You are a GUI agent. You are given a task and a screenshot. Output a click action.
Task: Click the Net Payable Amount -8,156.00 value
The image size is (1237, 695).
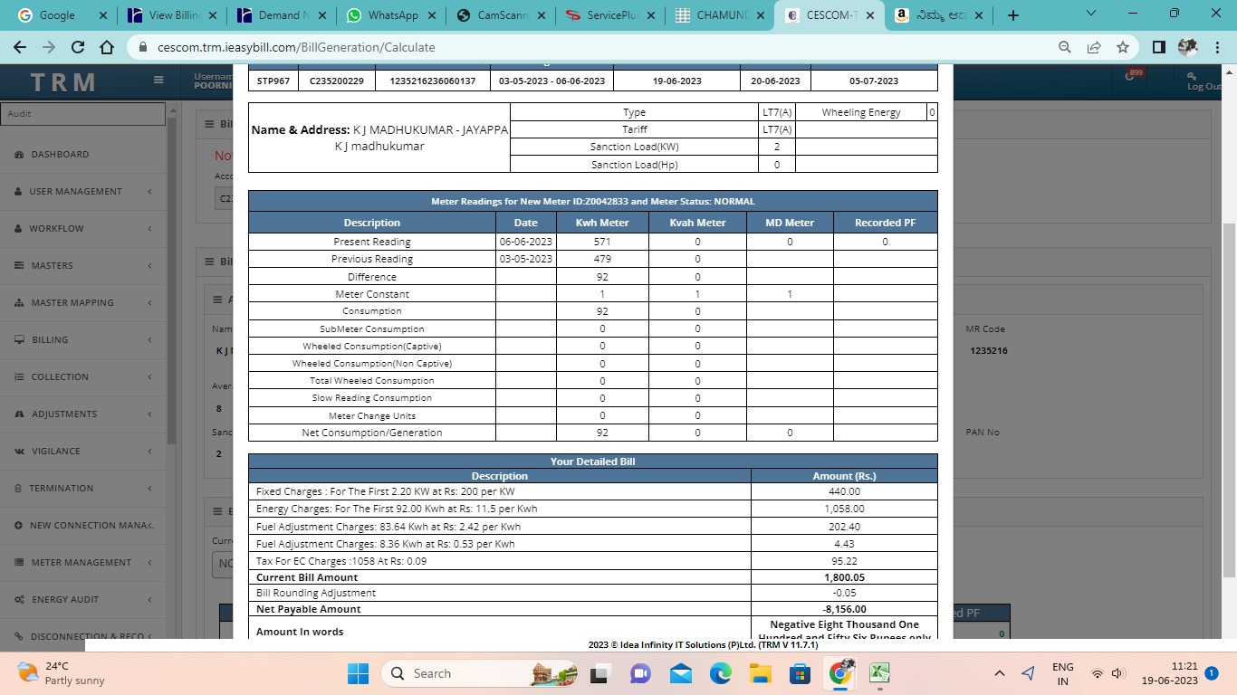point(844,609)
